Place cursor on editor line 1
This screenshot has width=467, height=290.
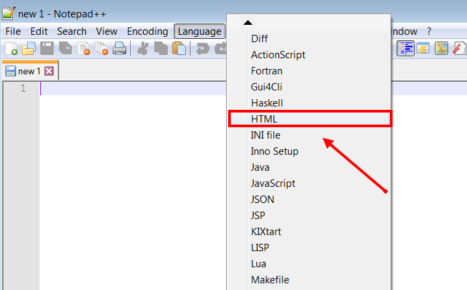(x=133, y=88)
